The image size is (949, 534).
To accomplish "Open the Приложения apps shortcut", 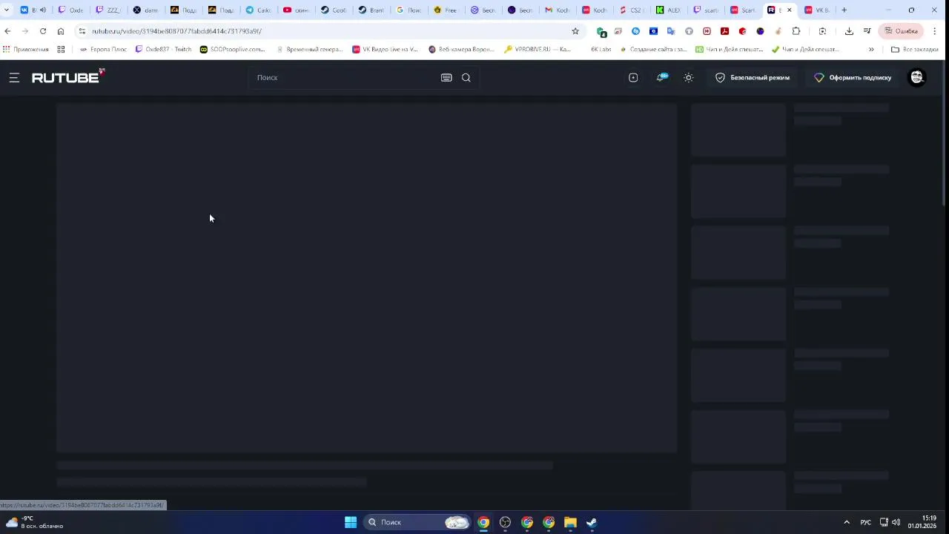I will pos(26,49).
